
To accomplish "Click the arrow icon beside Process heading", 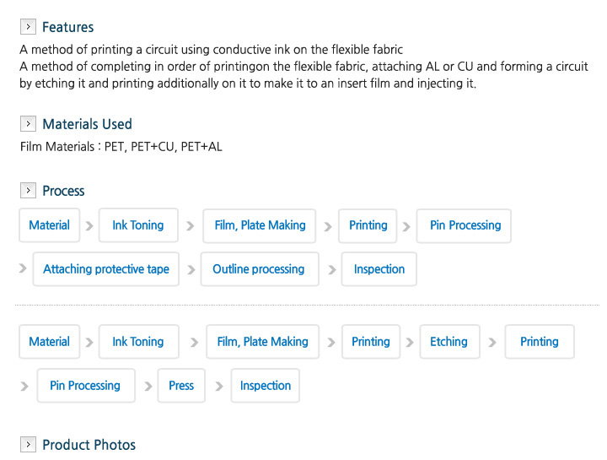I will (28, 190).
